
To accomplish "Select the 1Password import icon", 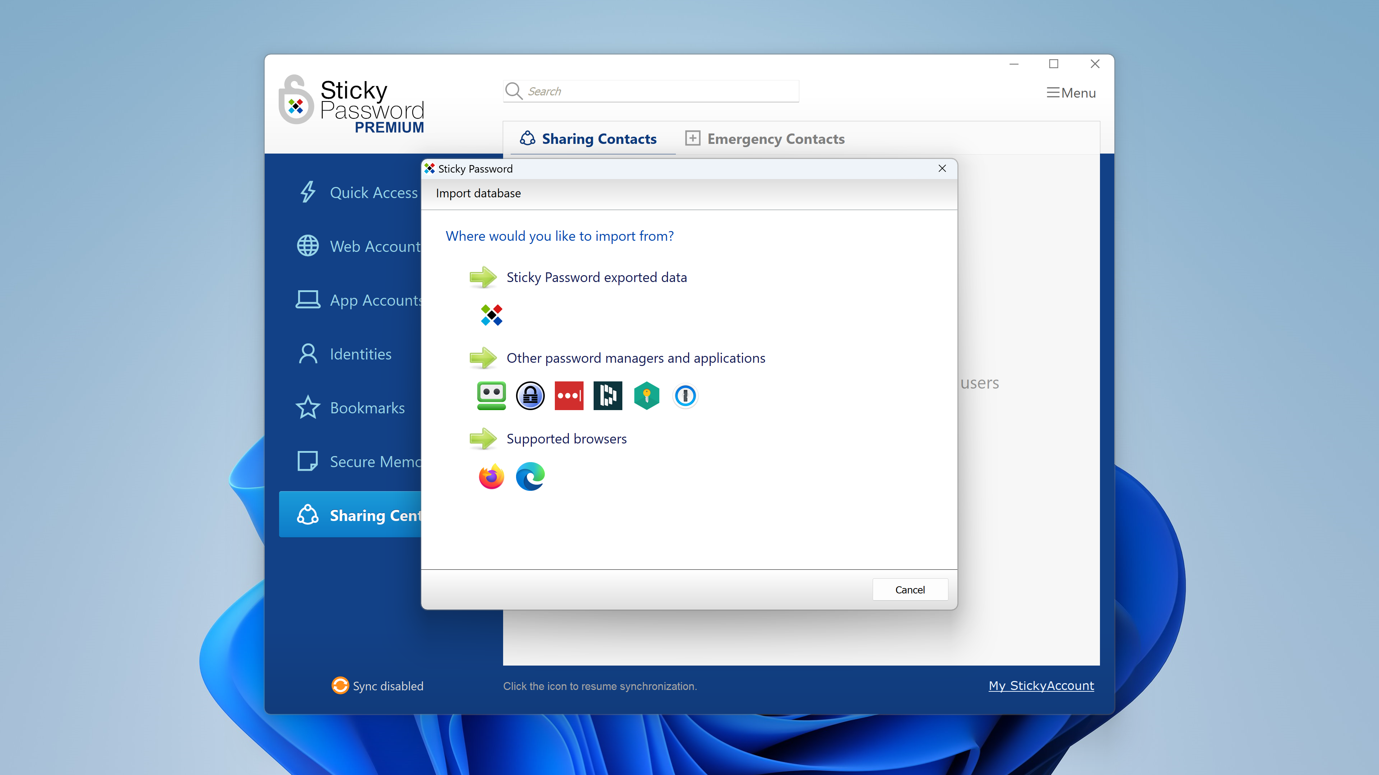I will coord(685,396).
